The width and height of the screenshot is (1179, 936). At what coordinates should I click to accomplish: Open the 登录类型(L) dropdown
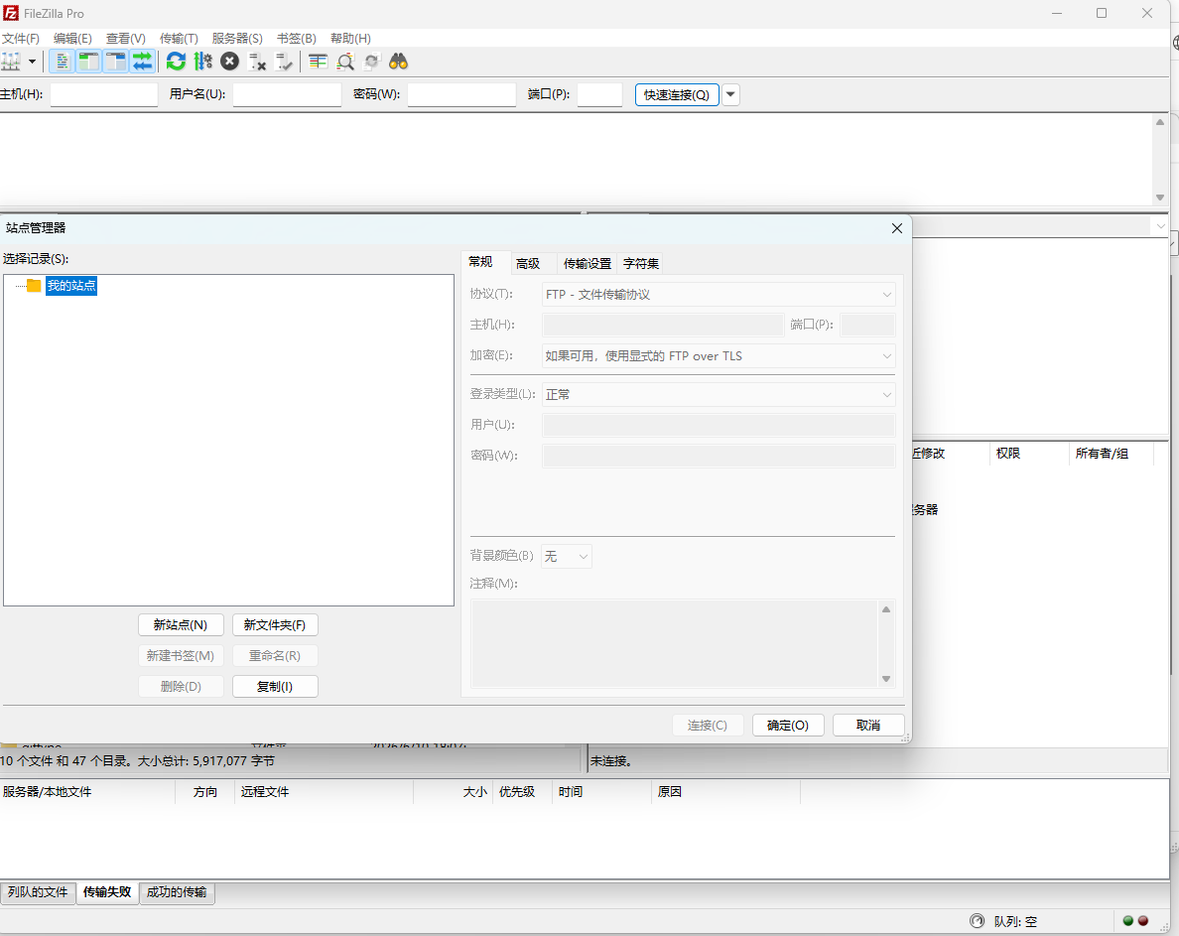[x=719, y=395]
